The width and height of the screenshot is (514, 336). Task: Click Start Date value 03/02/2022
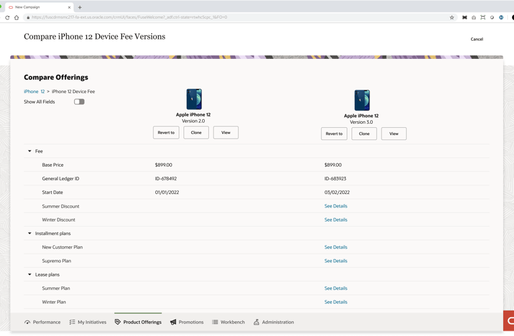[337, 192]
